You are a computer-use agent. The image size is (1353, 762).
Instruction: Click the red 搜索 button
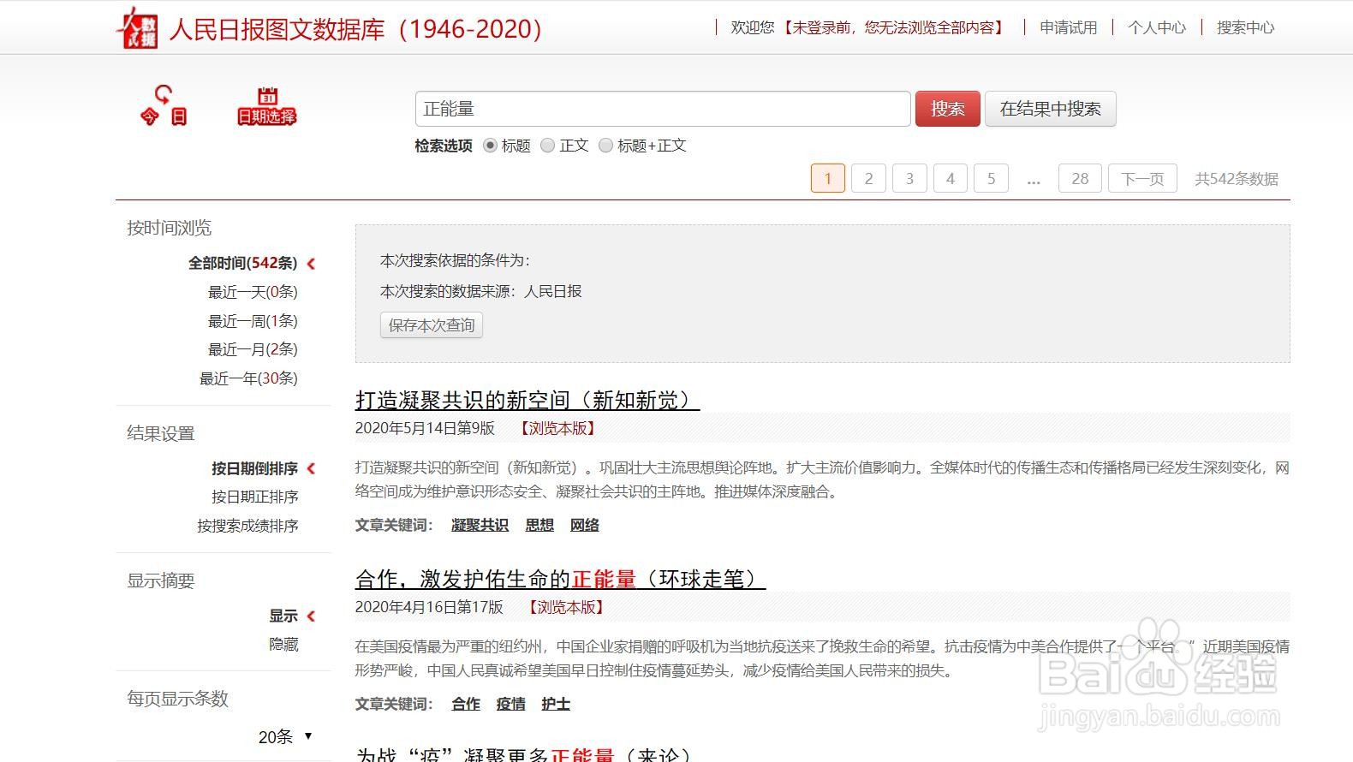[x=948, y=109]
